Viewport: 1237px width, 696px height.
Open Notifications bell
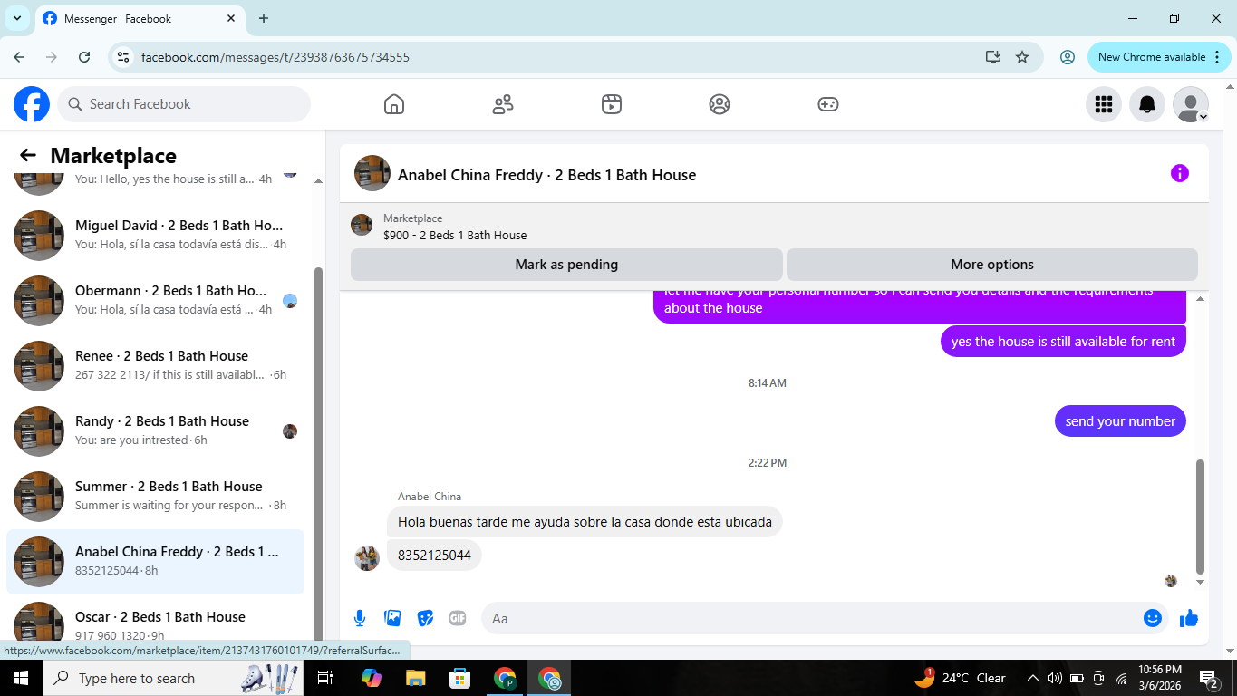[x=1147, y=104]
